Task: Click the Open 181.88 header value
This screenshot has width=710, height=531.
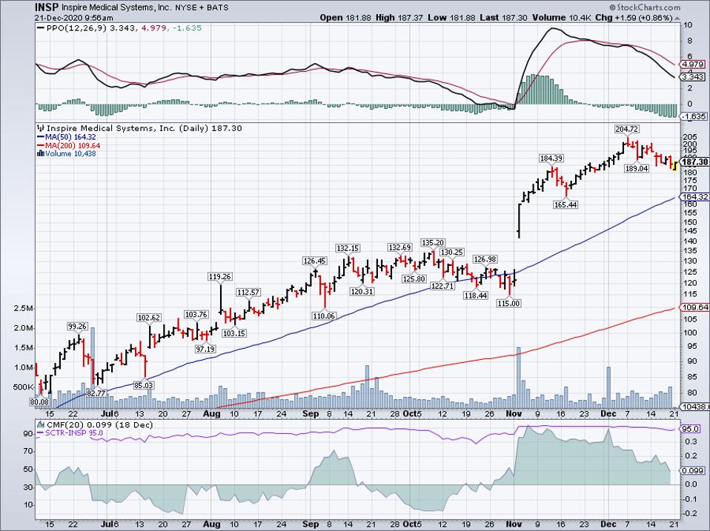Action: (345, 18)
